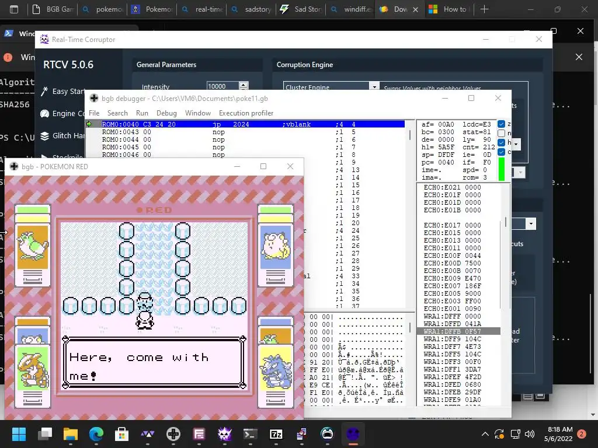Open the debugger Debug menu
598x448 pixels.
[166, 113]
